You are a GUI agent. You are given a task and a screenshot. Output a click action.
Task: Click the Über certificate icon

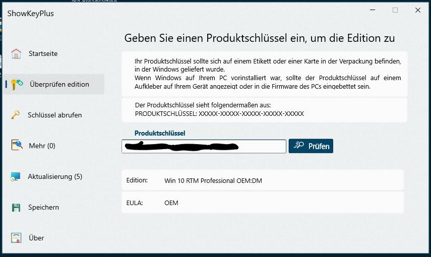tap(16, 238)
